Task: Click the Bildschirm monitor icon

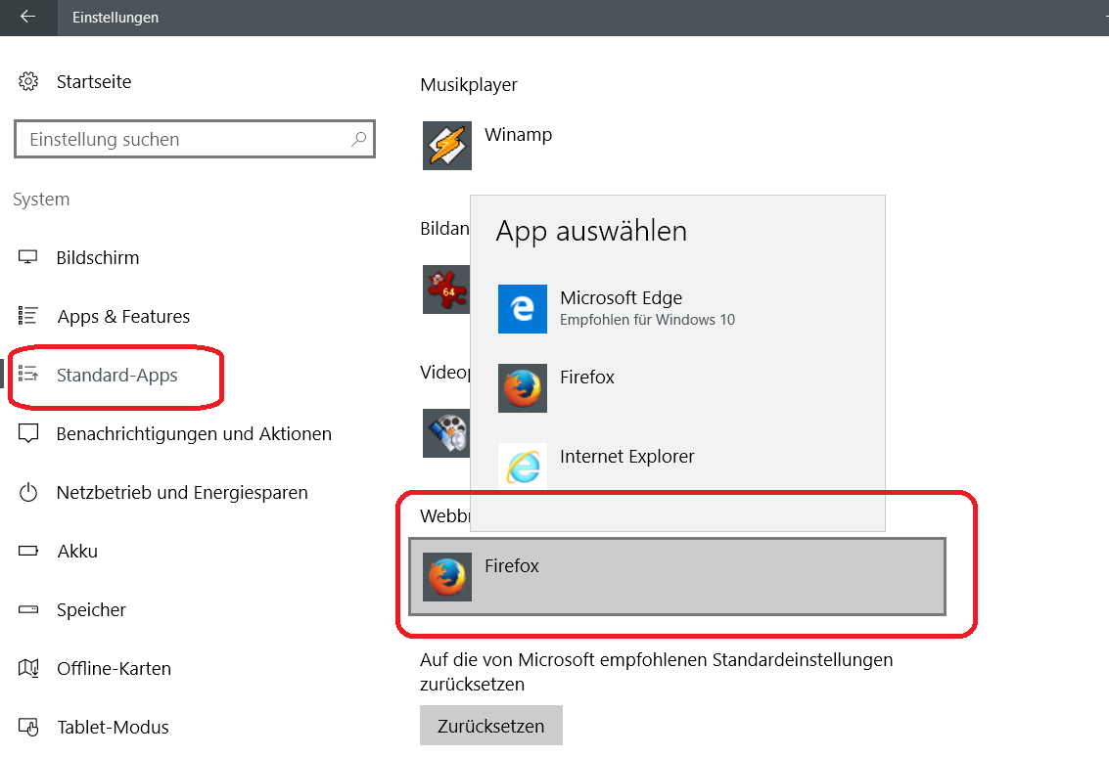Action: (x=28, y=257)
